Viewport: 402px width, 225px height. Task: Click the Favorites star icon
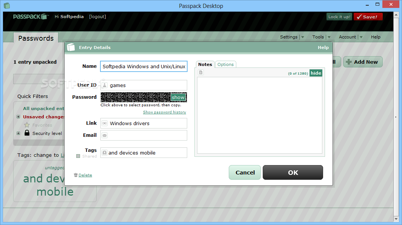coord(27,125)
